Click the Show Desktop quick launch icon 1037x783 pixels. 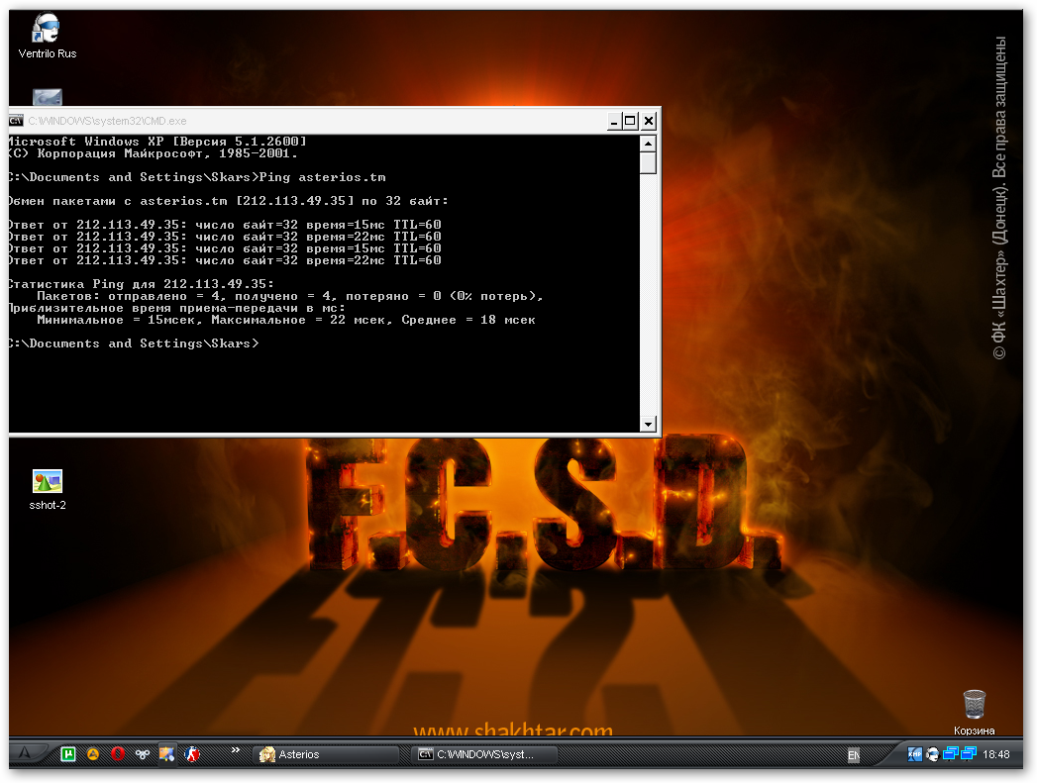click(166, 754)
